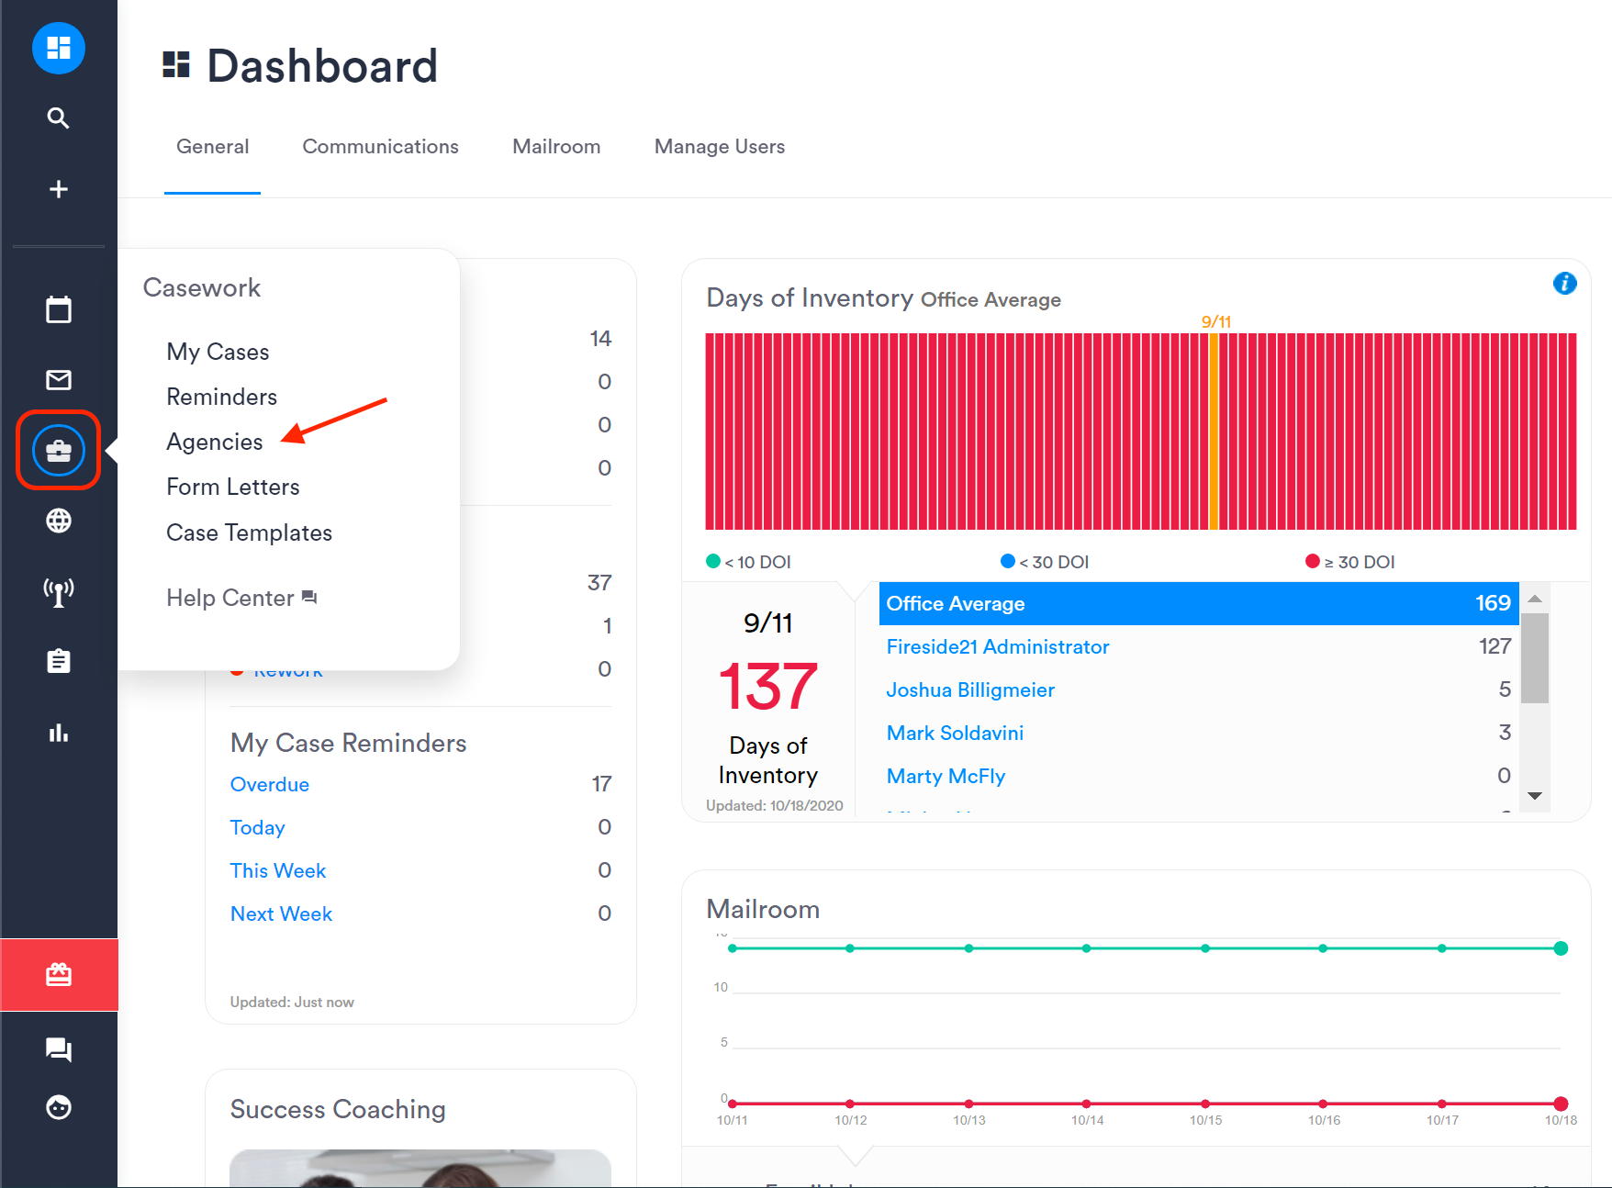Screen dimensions: 1612x1188
Task: Click the orange 9/11 bar in chart
Action: point(1214,431)
